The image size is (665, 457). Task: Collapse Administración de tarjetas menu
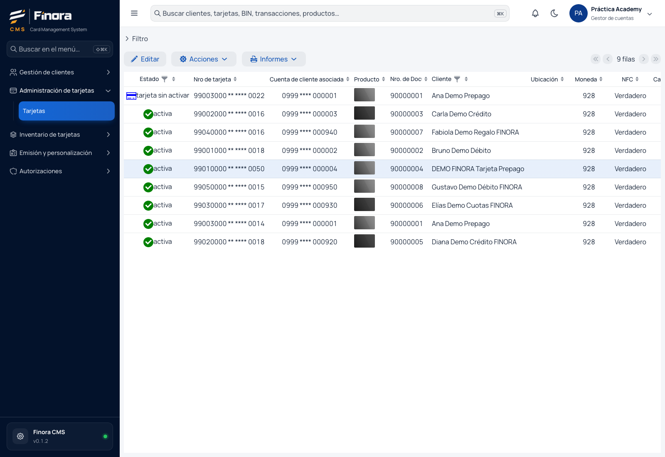click(x=60, y=91)
